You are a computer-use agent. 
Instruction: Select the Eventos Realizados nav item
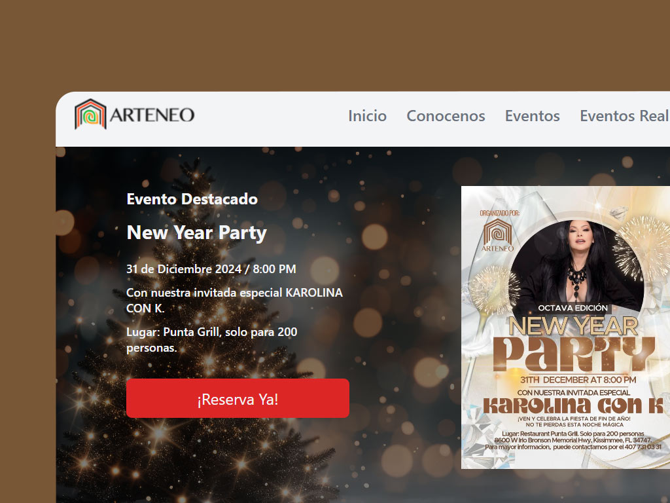click(624, 116)
